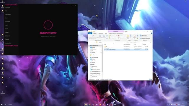The height and width of the screenshot is (106, 189).
Task: Click the red Удалить icon in ribbon
Action: click(x=118, y=36)
